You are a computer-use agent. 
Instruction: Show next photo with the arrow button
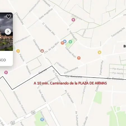[x=8, y=32]
